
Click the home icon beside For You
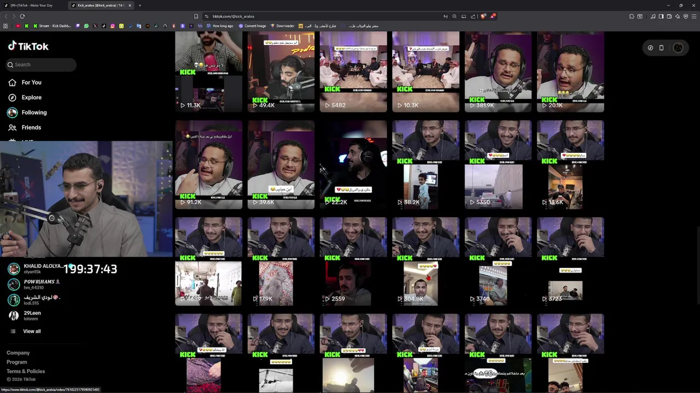tap(12, 82)
